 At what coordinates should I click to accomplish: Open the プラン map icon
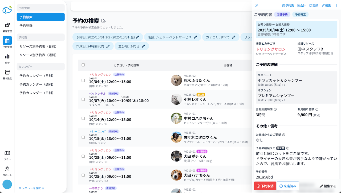click(x=7, y=155)
